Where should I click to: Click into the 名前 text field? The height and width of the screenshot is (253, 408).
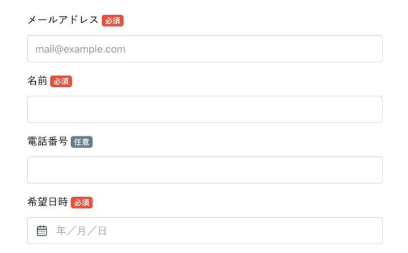pyautogui.click(x=205, y=109)
